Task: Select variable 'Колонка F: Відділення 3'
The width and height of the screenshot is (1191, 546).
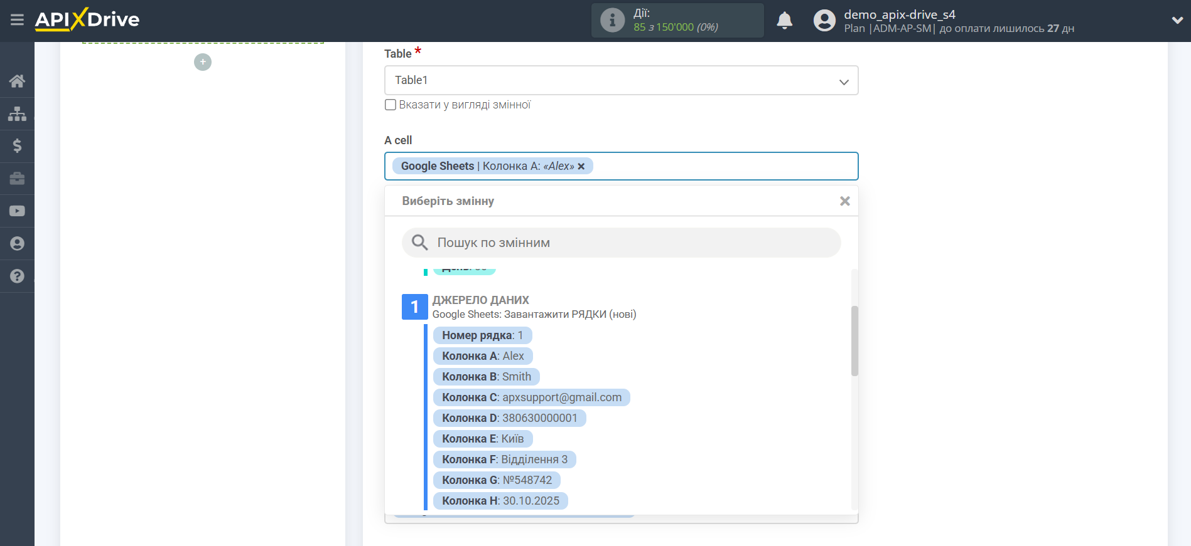Action: (505, 459)
